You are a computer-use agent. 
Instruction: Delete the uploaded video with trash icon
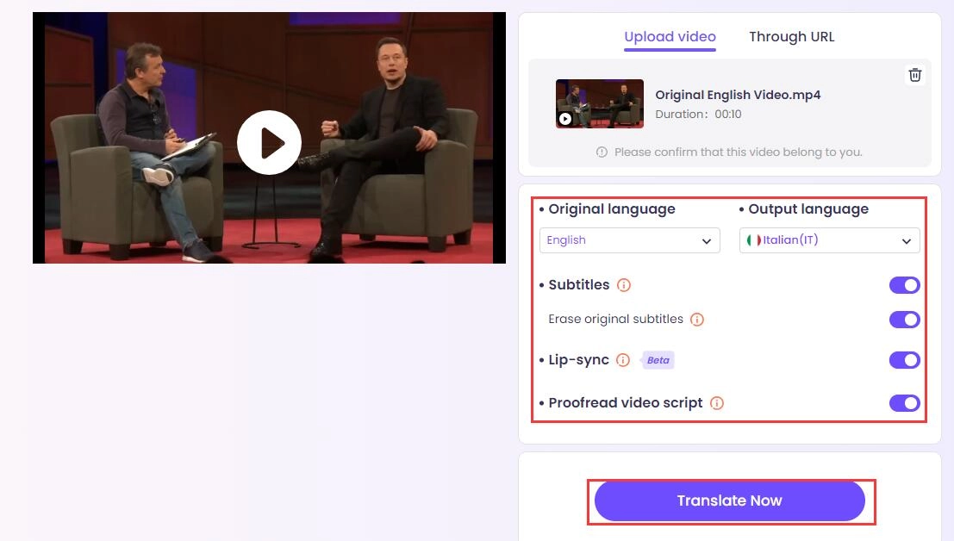point(915,75)
